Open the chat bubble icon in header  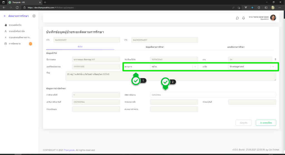pos(237,18)
